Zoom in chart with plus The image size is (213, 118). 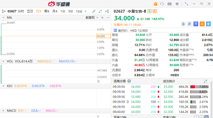point(102,18)
